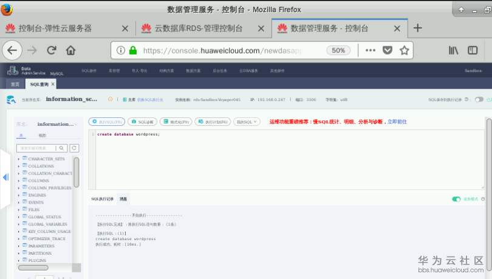Open the 我的SQL dropdown button
Viewport: 492px width, 279px height.
pyautogui.click(x=247, y=122)
